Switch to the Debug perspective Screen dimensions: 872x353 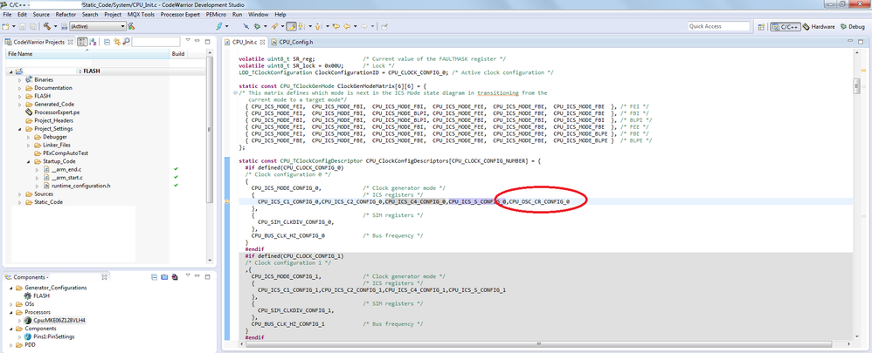853,26
